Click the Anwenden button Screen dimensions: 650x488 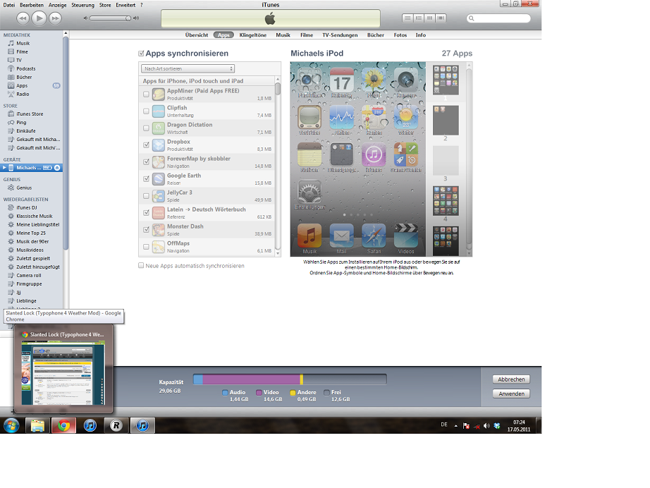pyautogui.click(x=510, y=394)
